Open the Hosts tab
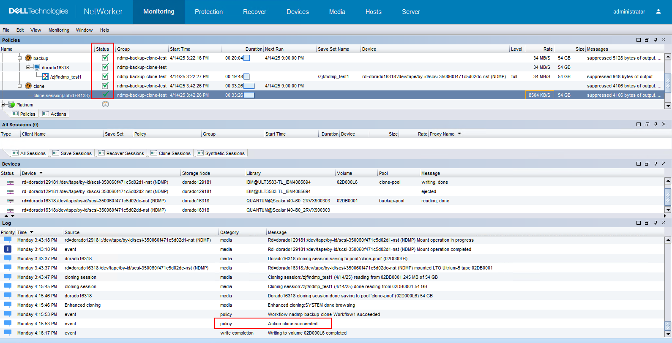 (374, 12)
